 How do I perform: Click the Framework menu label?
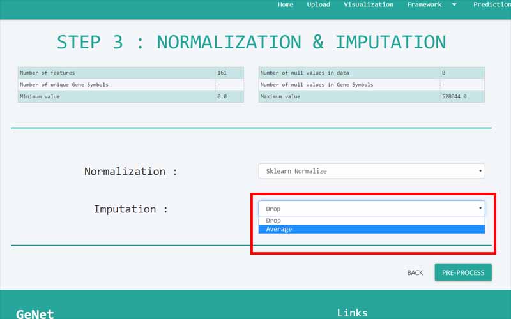click(x=424, y=4)
